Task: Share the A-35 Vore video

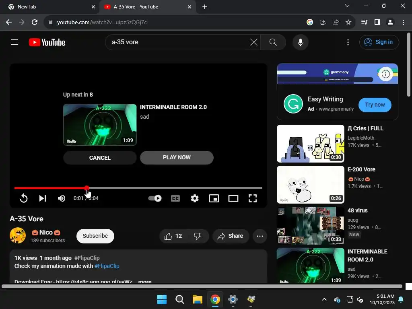Action: tap(231, 236)
